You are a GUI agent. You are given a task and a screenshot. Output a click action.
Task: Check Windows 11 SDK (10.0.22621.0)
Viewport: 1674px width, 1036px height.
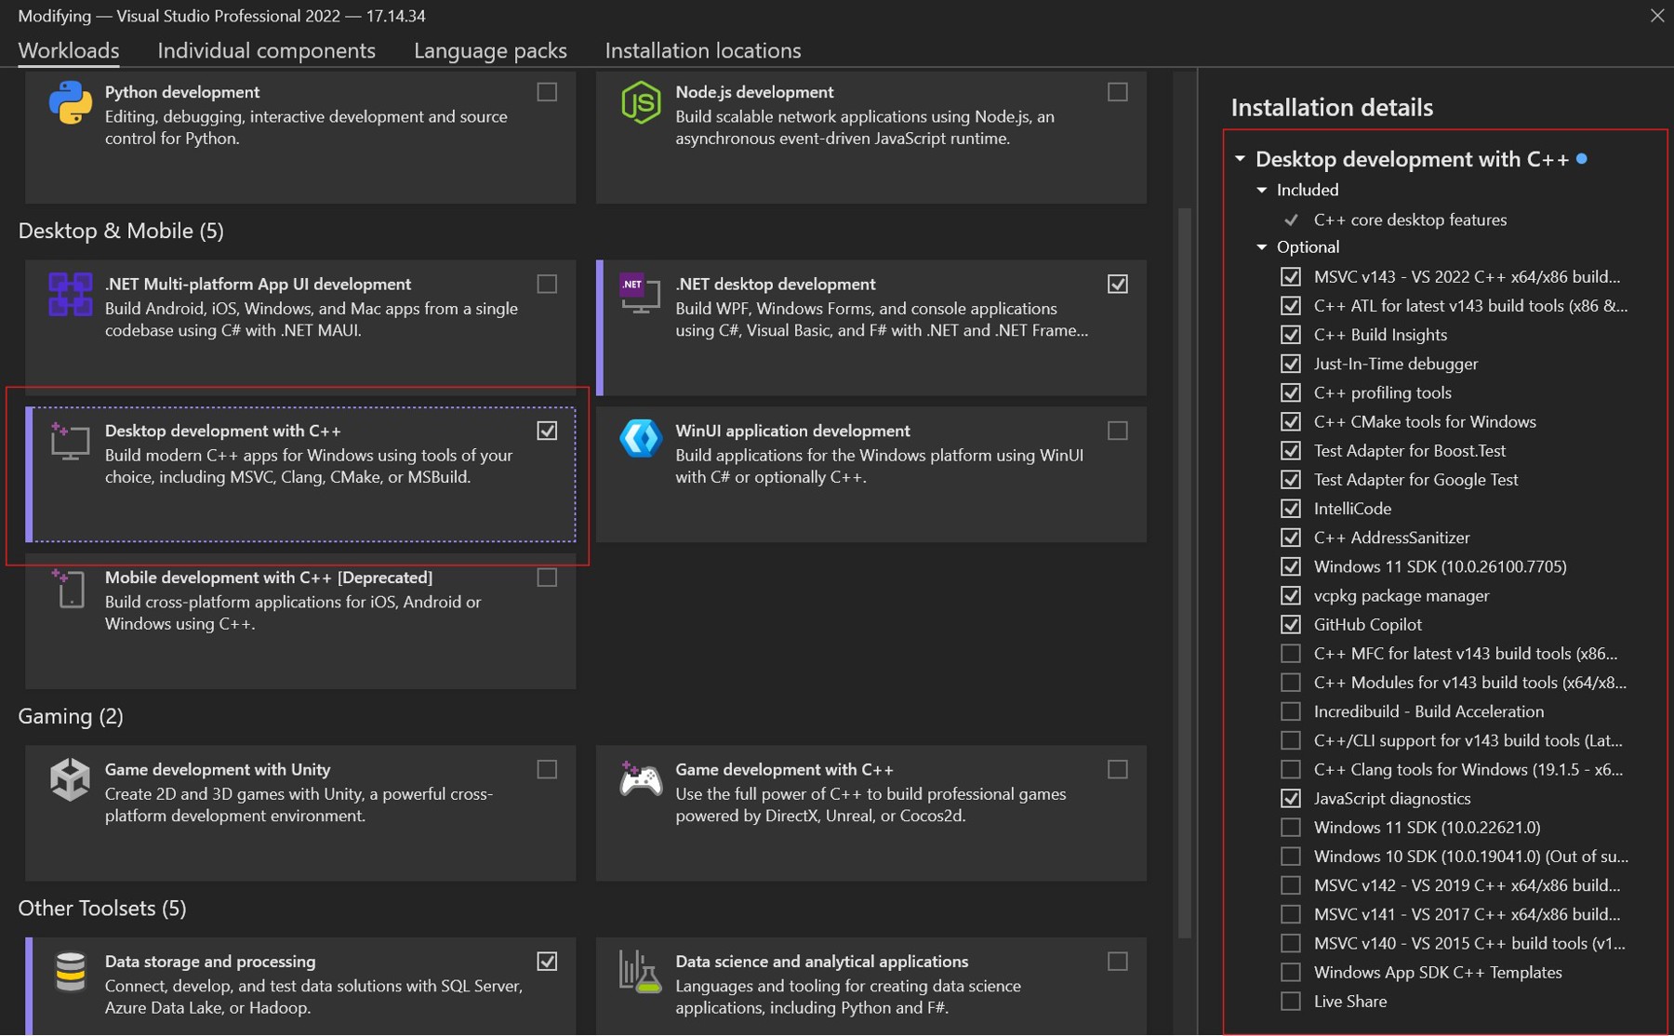coord(1291,827)
